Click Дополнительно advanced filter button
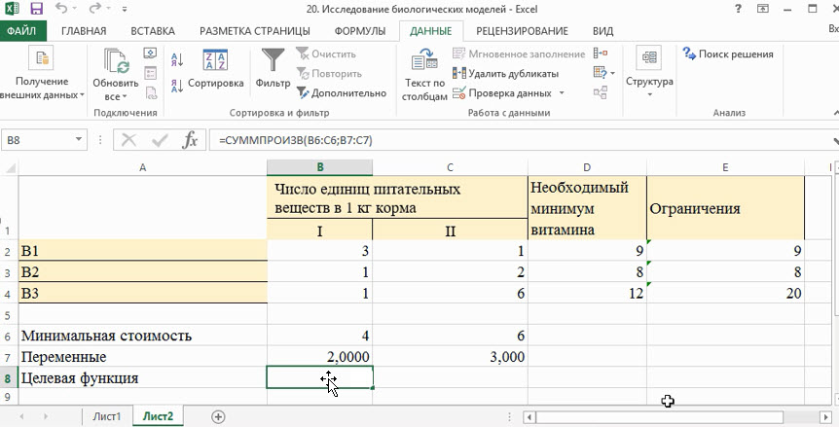Image resolution: width=839 pixels, height=427 pixels. [x=341, y=93]
